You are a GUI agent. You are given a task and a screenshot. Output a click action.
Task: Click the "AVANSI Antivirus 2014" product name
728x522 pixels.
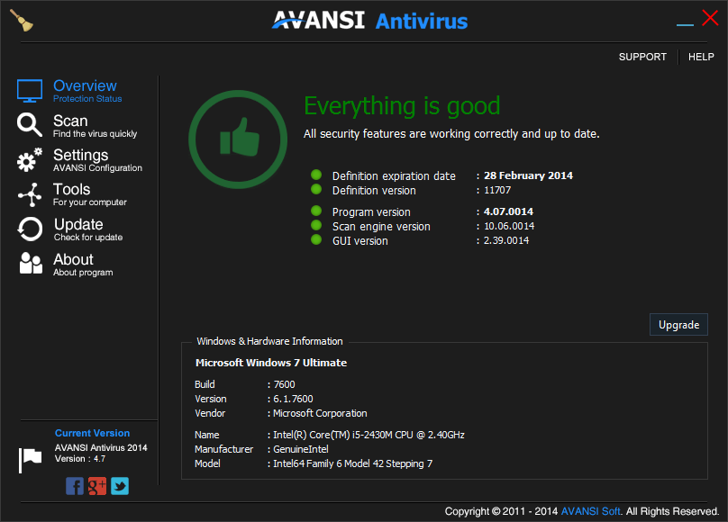click(x=101, y=448)
